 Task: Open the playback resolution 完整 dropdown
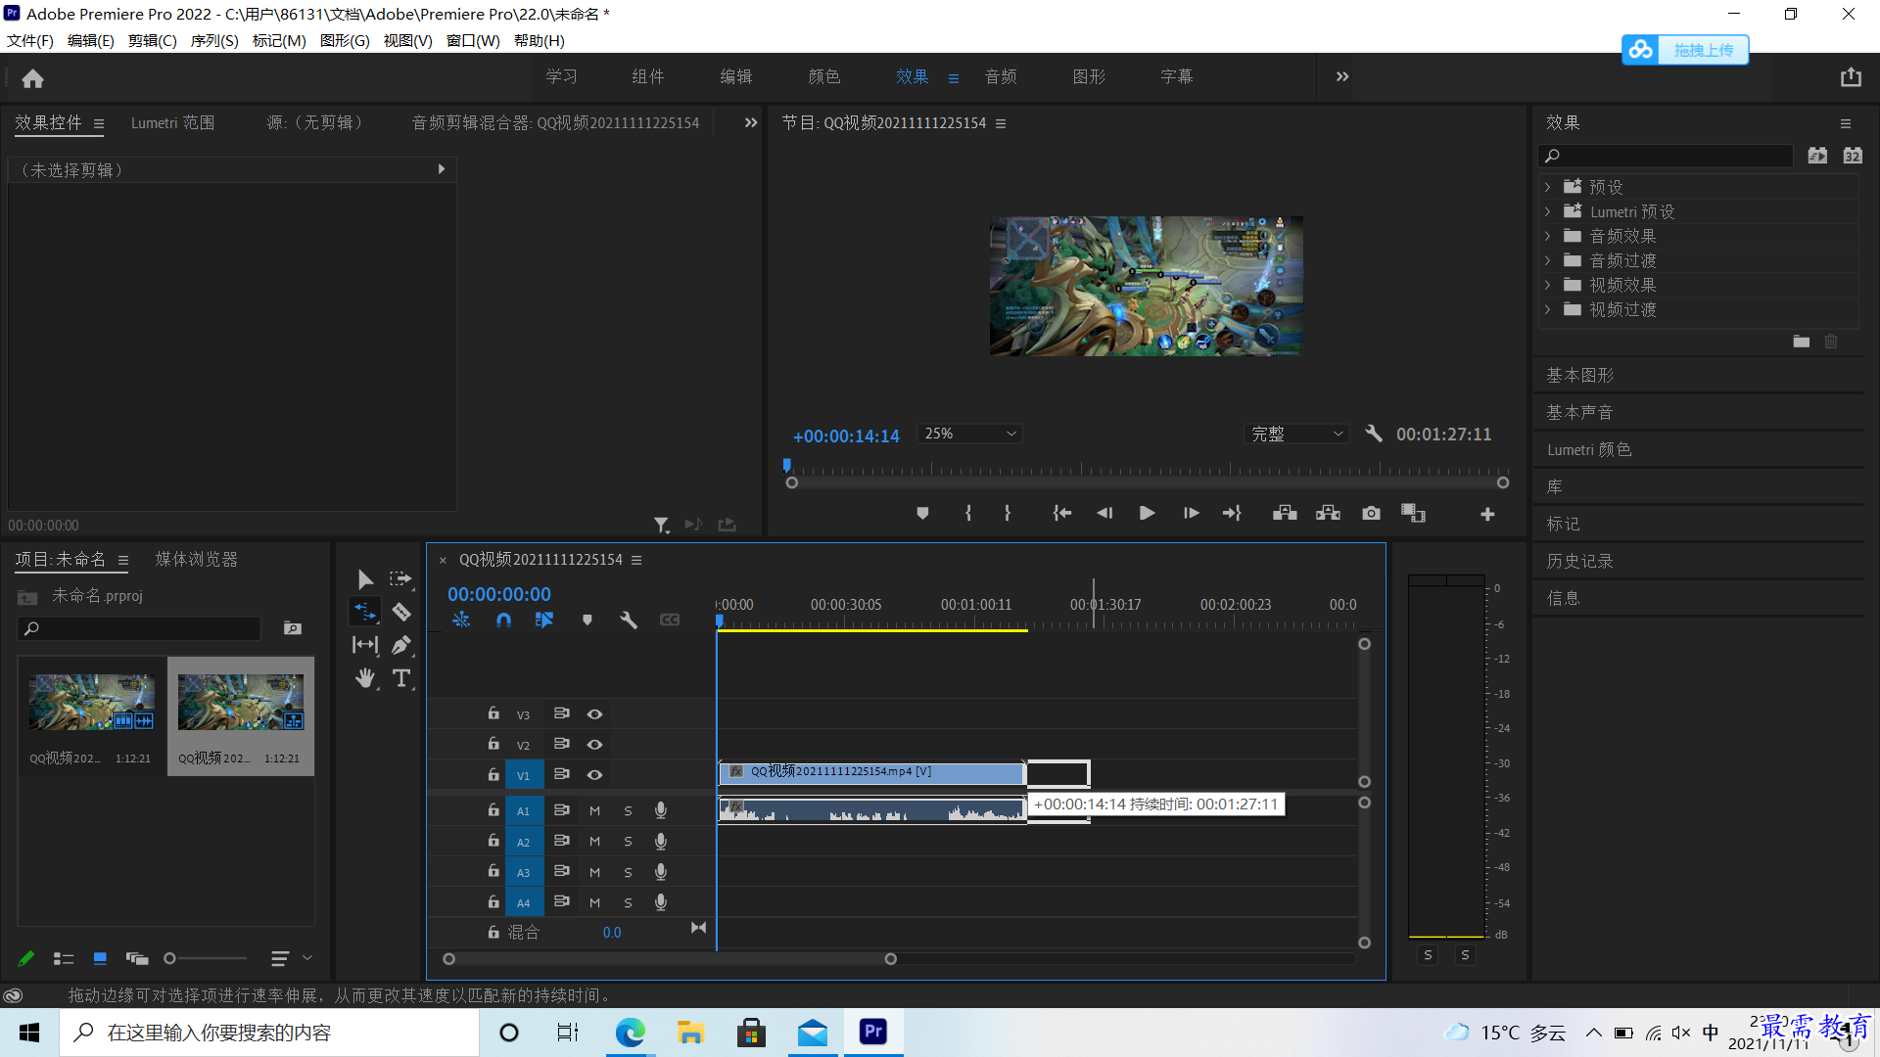[x=1296, y=434]
